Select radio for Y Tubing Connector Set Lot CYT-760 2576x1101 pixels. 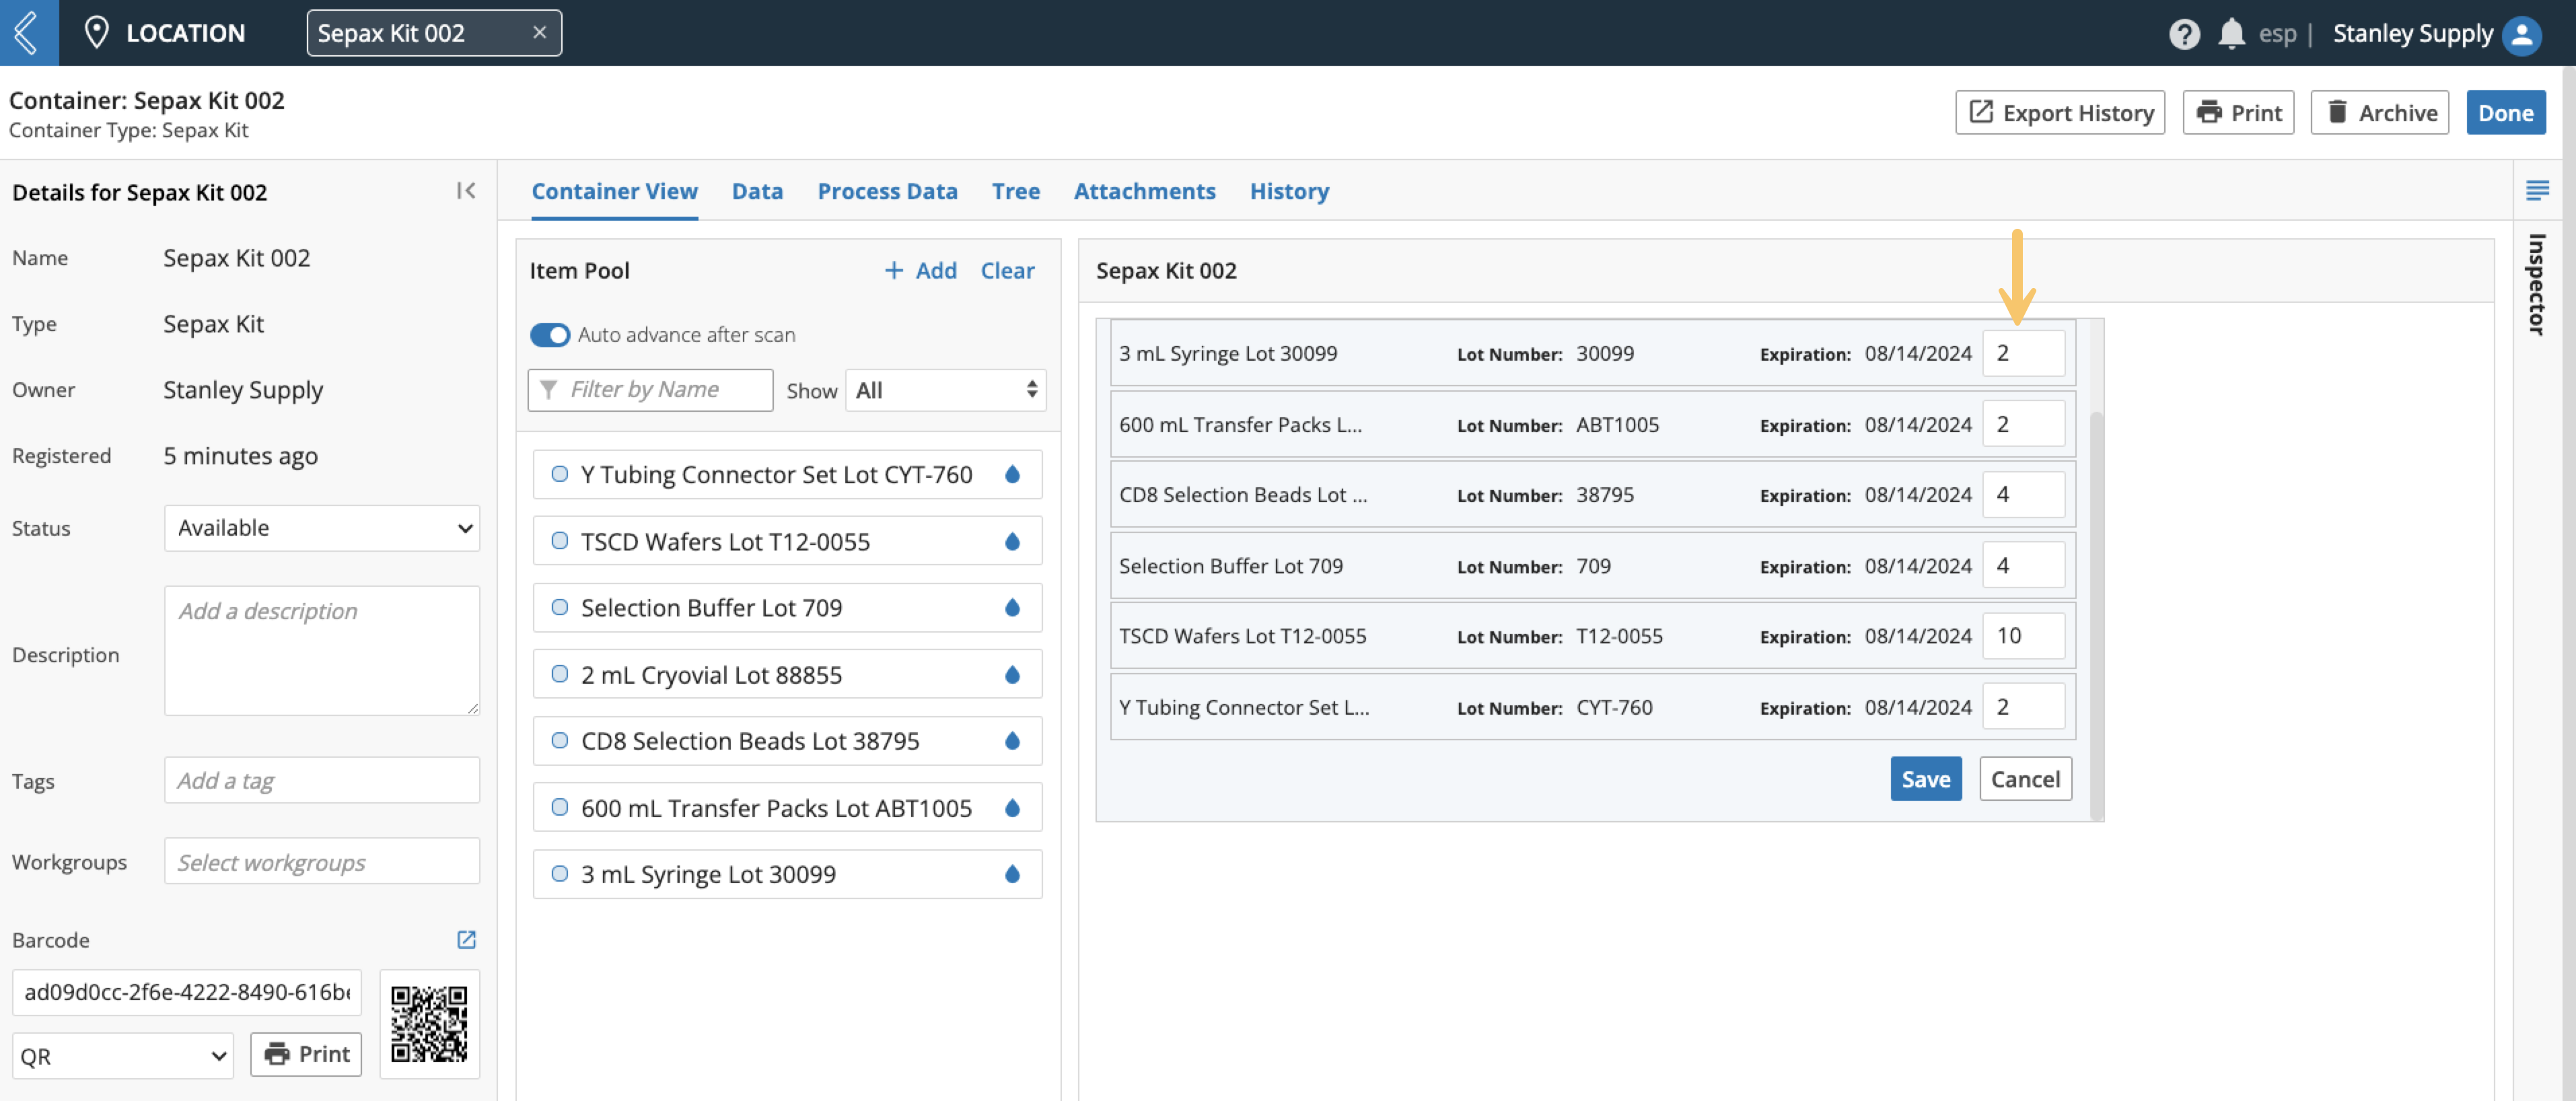coord(560,474)
